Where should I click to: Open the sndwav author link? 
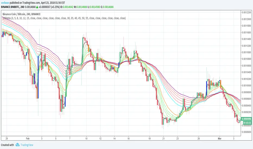click(5, 3)
